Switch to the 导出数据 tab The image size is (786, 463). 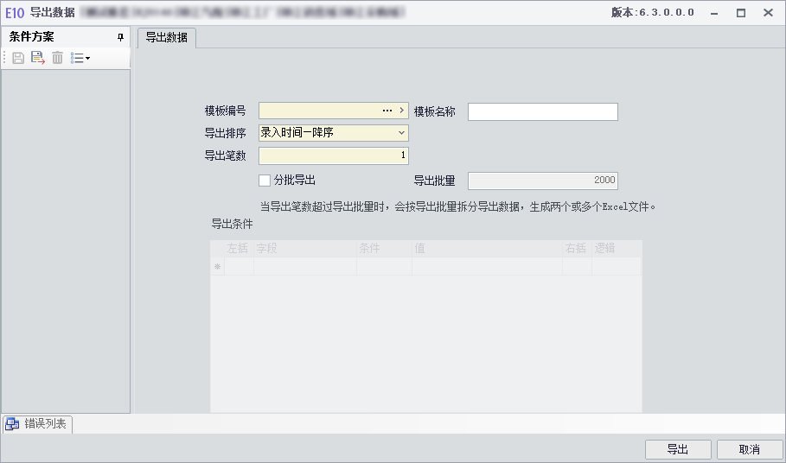point(166,37)
